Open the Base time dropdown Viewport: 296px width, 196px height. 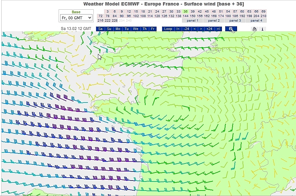point(76,18)
